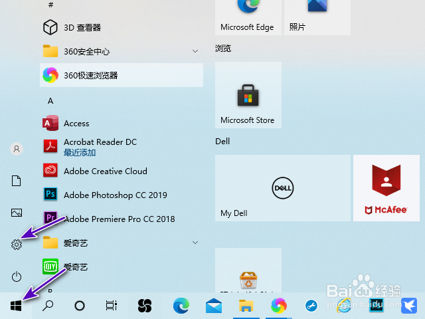Click the "#" letter header
The height and width of the screenshot is (319, 425).
tap(50, 5)
